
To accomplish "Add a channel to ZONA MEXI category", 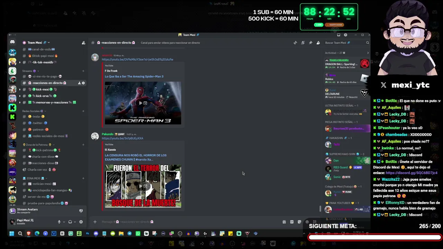I will tap(83, 178).
